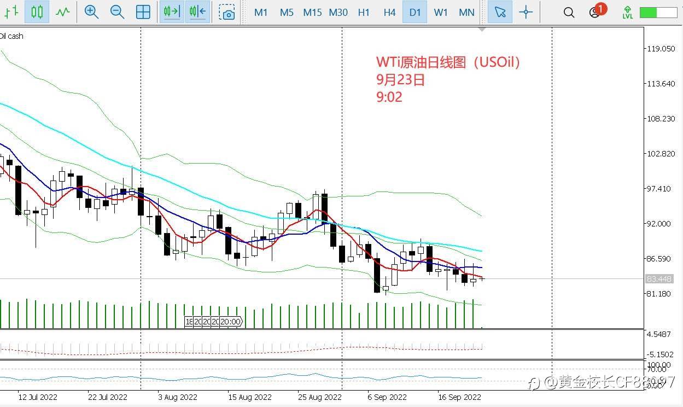The image size is (683, 407).
Task: Open the tile windows grid icon
Action: point(143,11)
